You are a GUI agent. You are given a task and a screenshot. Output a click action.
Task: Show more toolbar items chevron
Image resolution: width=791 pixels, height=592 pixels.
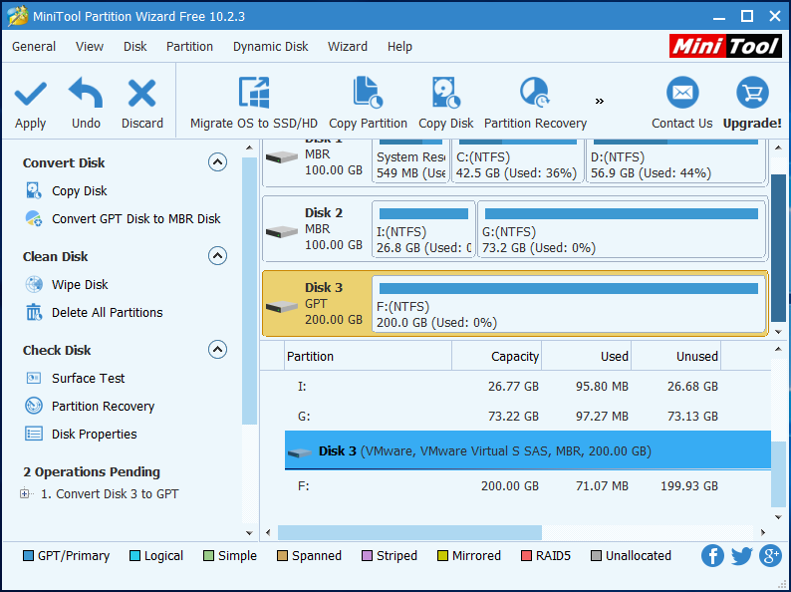click(x=600, y=102)
